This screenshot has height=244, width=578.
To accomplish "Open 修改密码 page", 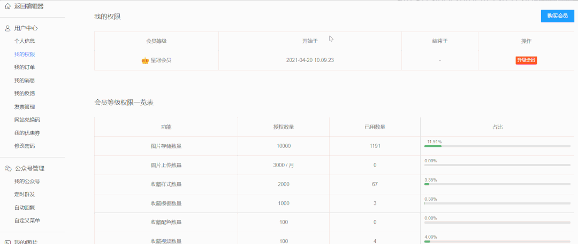I will [25, 146].
